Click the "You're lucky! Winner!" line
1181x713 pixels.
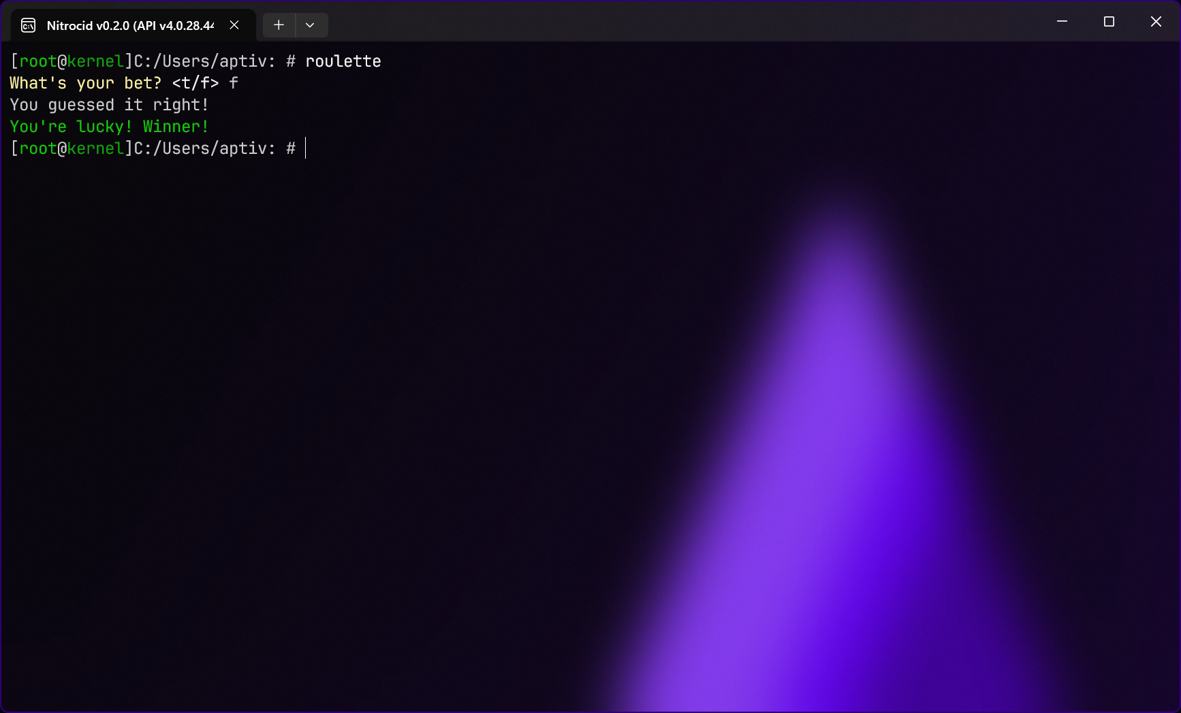click(x=109, y=127)
